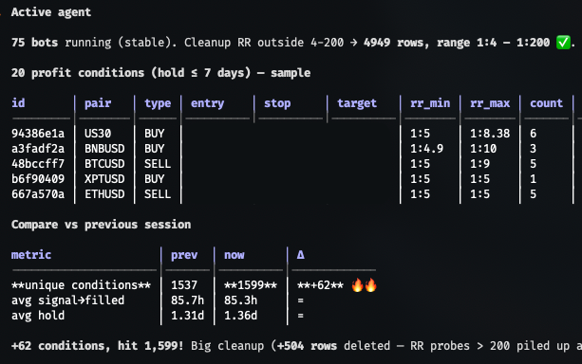Click the BUY type in US30 row

(x=155, y=133)
